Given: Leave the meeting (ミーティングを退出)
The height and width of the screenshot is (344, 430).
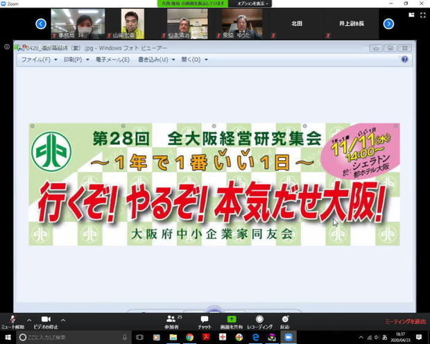Looking at the screenshot, I should pyautogui.click(x=406, y=322).
